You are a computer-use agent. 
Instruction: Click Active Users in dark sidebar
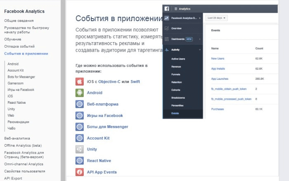(178, 59)
